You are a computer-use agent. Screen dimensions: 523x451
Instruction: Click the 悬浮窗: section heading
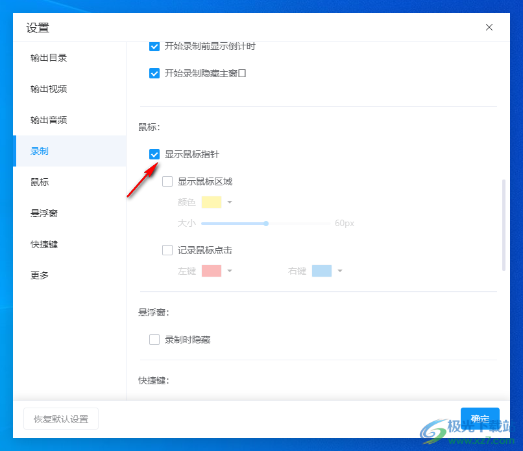tap(154, 312)
